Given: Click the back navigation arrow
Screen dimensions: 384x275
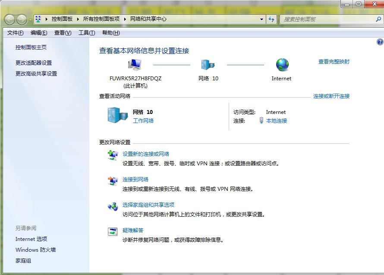Looking at the screenshot, I should (x=9, y=19).
